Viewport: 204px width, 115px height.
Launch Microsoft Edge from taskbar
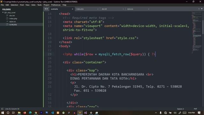(30, 113)
